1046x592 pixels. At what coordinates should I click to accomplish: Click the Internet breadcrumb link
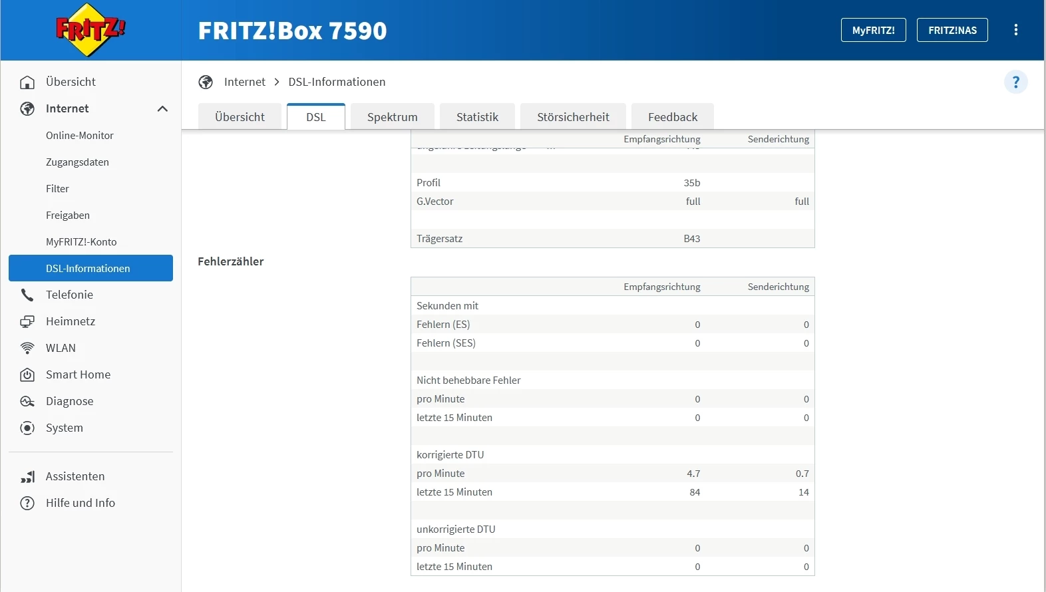click(245, 82)
